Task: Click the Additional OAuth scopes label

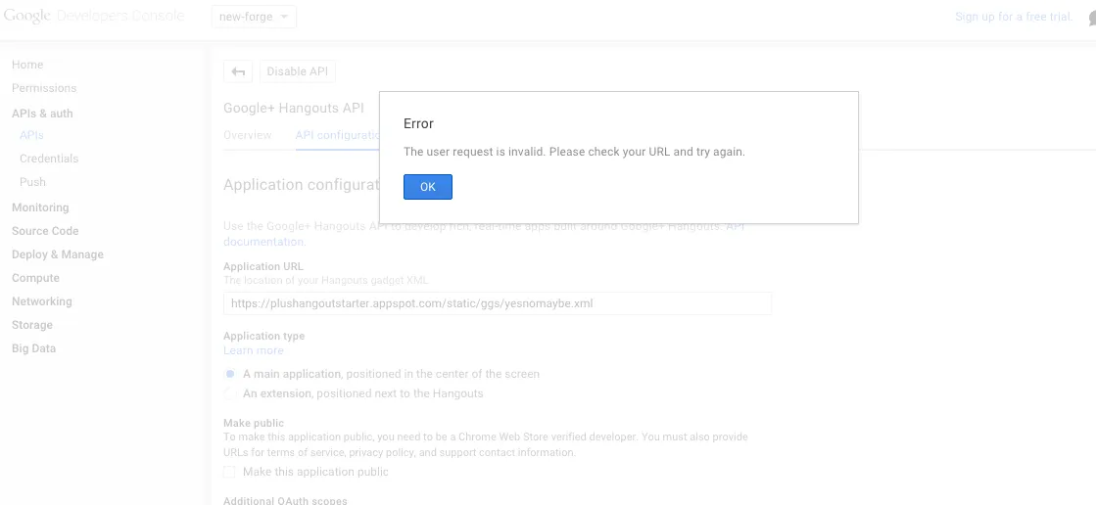Action: (x=285, y=500)
